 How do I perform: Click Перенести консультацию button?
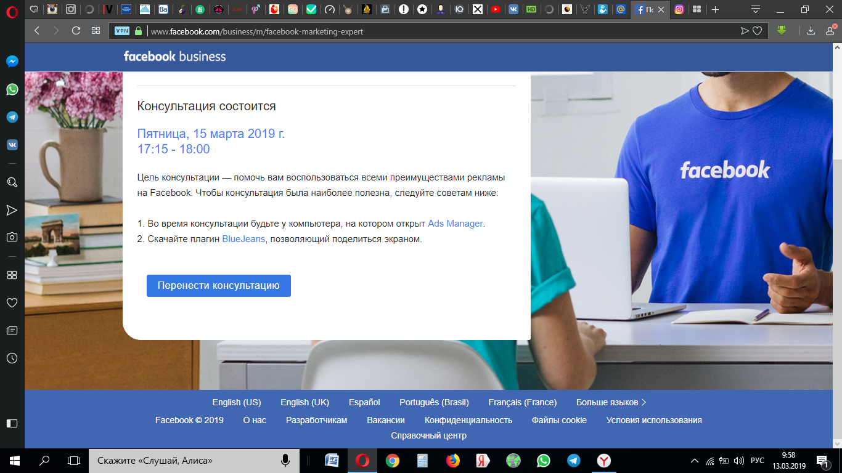click(x=219, y=286)
